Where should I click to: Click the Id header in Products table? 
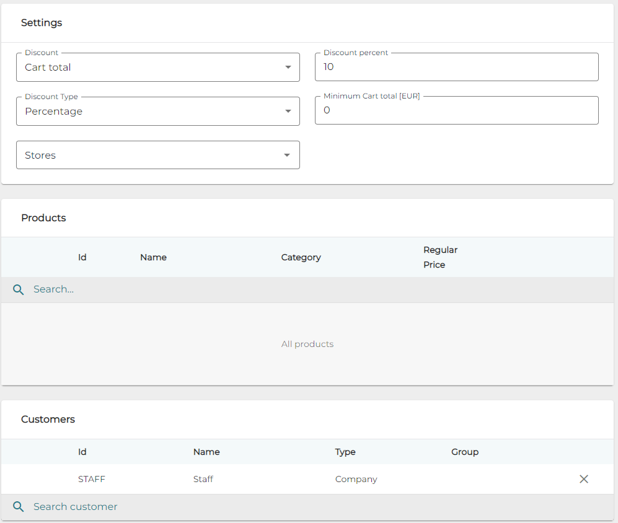[82, 257]
